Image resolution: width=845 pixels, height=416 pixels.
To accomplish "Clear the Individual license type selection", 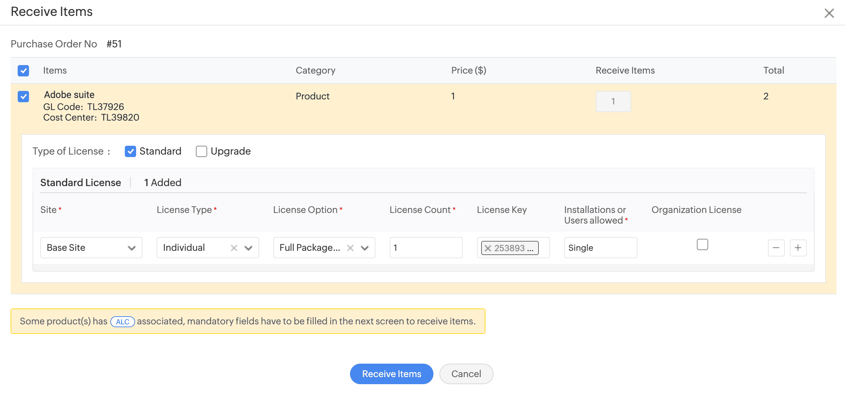I will (234, 248).
